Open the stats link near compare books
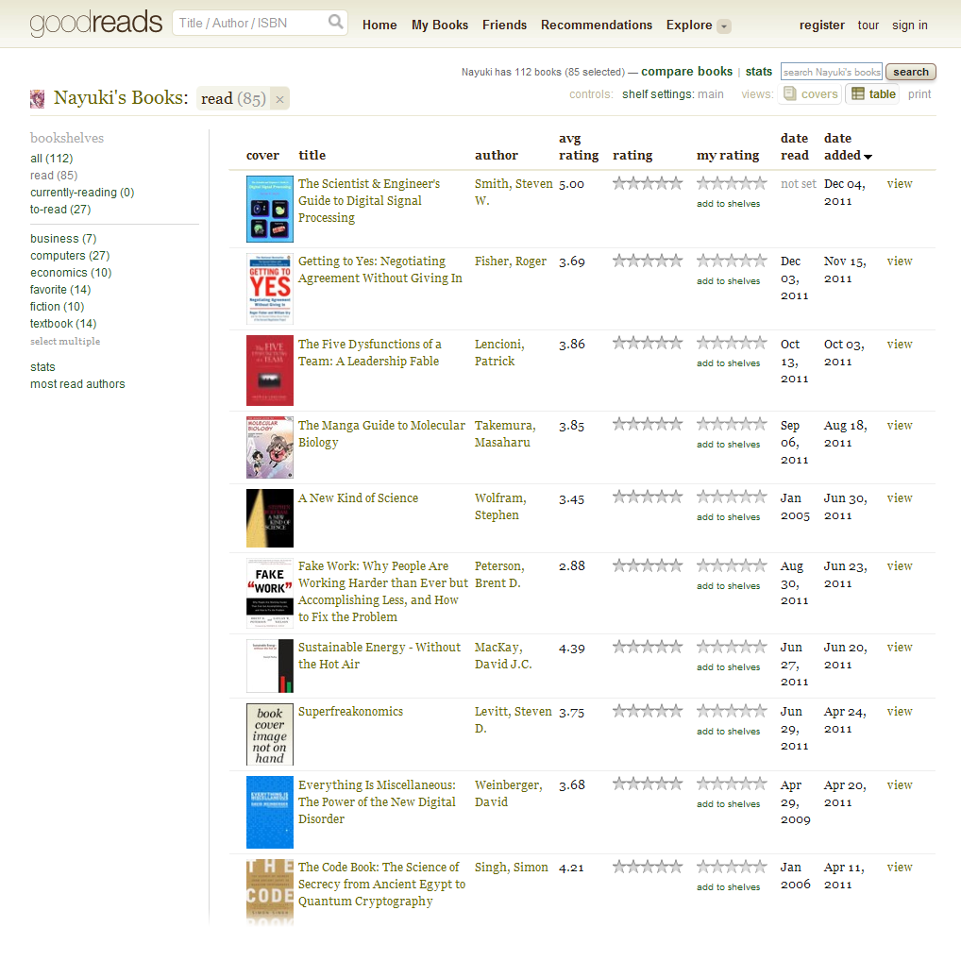The image size is (961, 961). click(759, 72)
